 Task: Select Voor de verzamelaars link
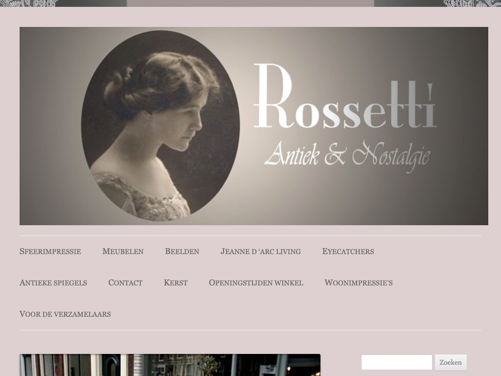[65, 314]
